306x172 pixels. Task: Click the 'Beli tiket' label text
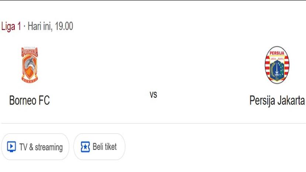click(x=105, y=147)
